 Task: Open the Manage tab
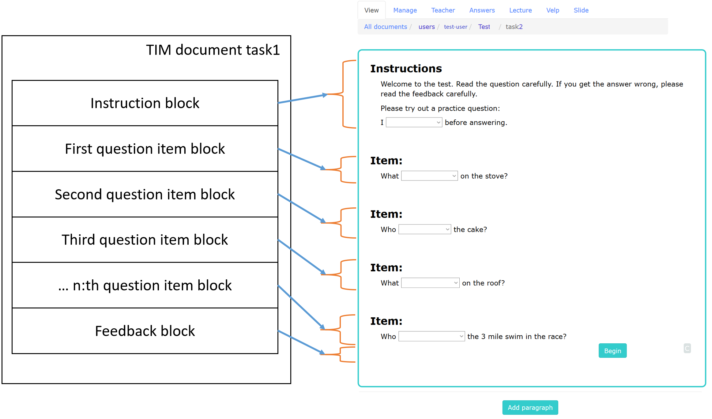405,10
